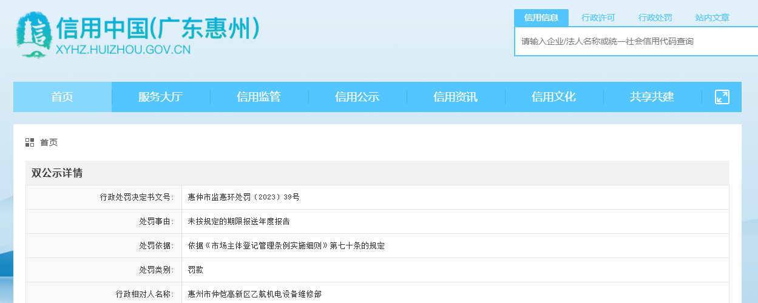Click the Credit China Huizhou pagoda logo
Image resolution: width=758 pixels, height=303 pixels.
(34, 35)
